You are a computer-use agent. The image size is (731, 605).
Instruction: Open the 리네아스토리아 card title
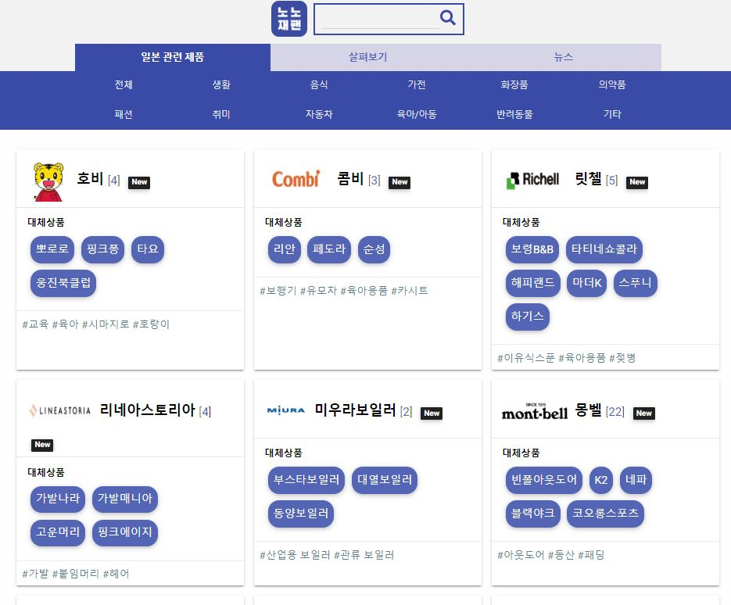coord(147,410)
